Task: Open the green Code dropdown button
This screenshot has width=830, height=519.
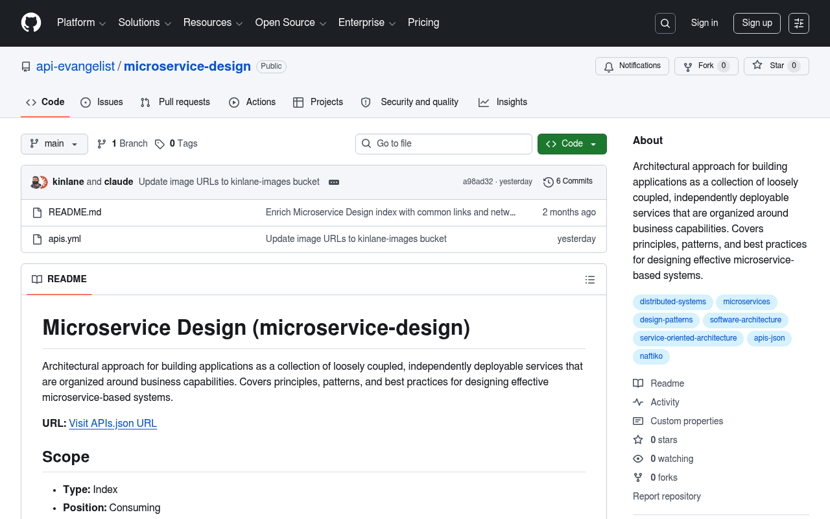Action: tap(572, 144)
